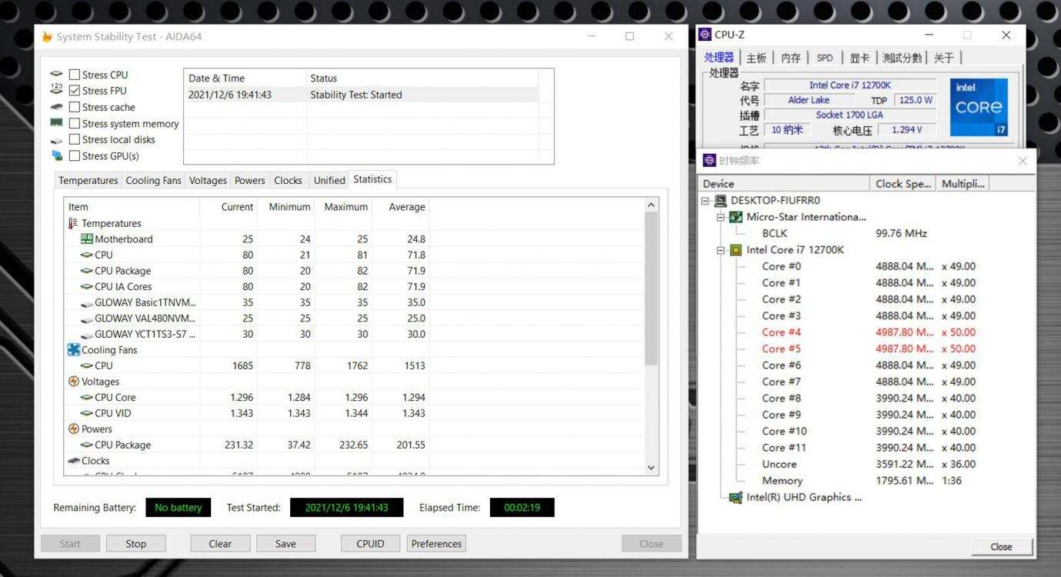The height and width of the screenshot is (577, 1061).
Task: Click the Motherboard green board icon
Action: tap(86, 239)
